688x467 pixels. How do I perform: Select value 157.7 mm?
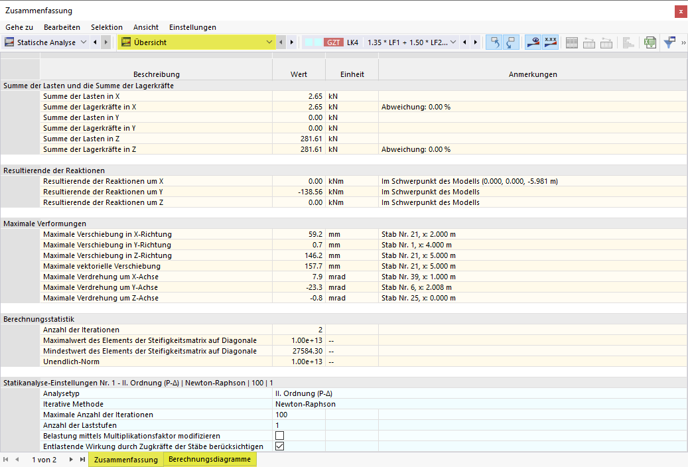(299, 266)
